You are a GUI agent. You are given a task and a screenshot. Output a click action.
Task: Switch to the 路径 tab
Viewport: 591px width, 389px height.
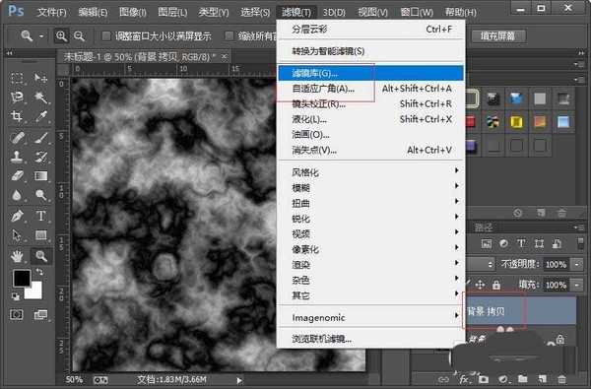(x=483, y=227)
